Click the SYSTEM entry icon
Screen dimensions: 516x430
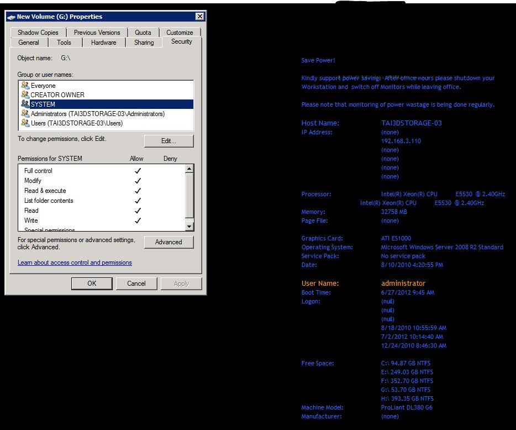click(25, 104)
